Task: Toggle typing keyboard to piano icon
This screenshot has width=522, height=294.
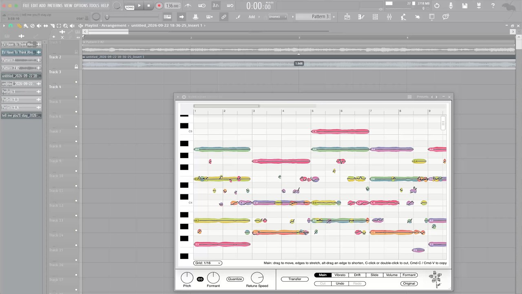Action: click(x=167, y=17)
